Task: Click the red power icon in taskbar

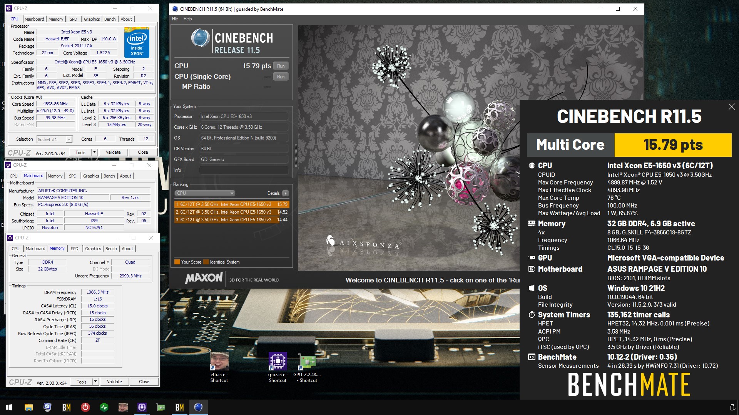Action: pyautogui.click(x=85, y=407)
